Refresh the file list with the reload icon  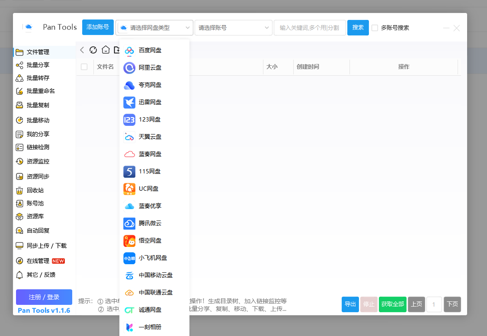(93, 50)
